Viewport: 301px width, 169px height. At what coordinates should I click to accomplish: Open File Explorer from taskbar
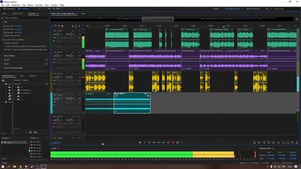point(15,167)
